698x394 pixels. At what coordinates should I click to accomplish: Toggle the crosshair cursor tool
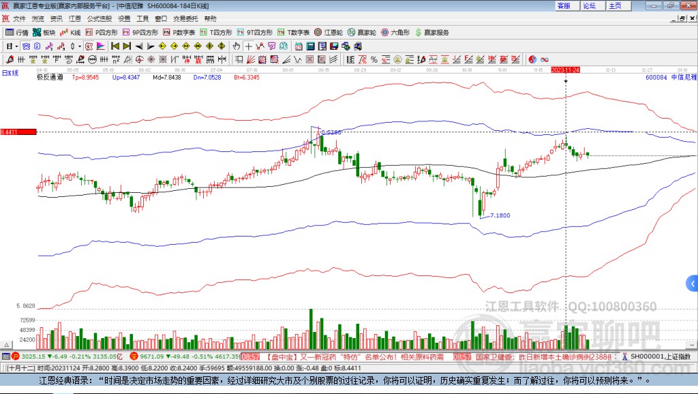click(x=249, y=46)
